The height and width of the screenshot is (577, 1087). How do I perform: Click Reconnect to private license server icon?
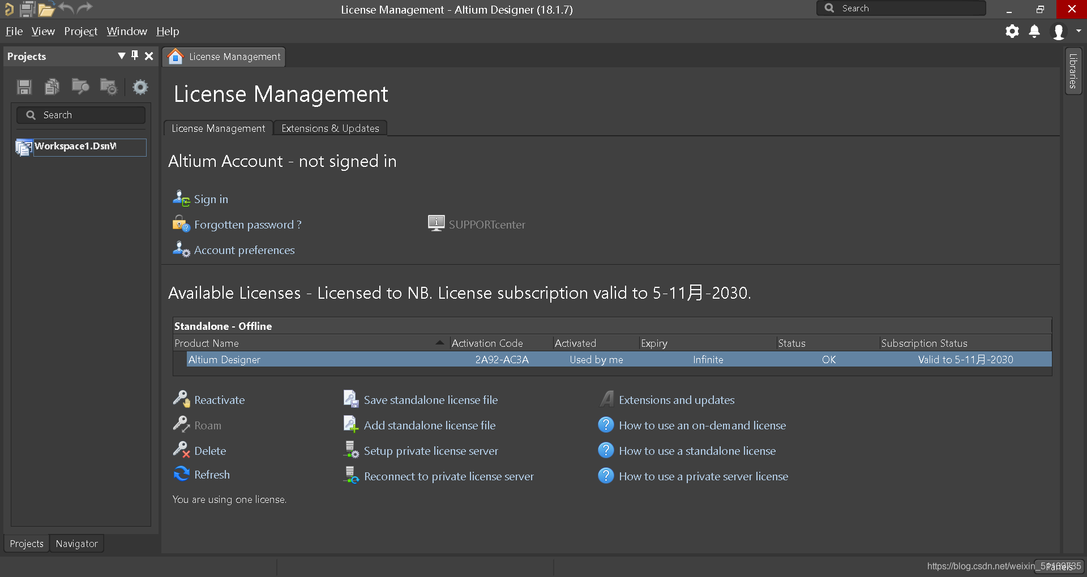pos(351,476)
